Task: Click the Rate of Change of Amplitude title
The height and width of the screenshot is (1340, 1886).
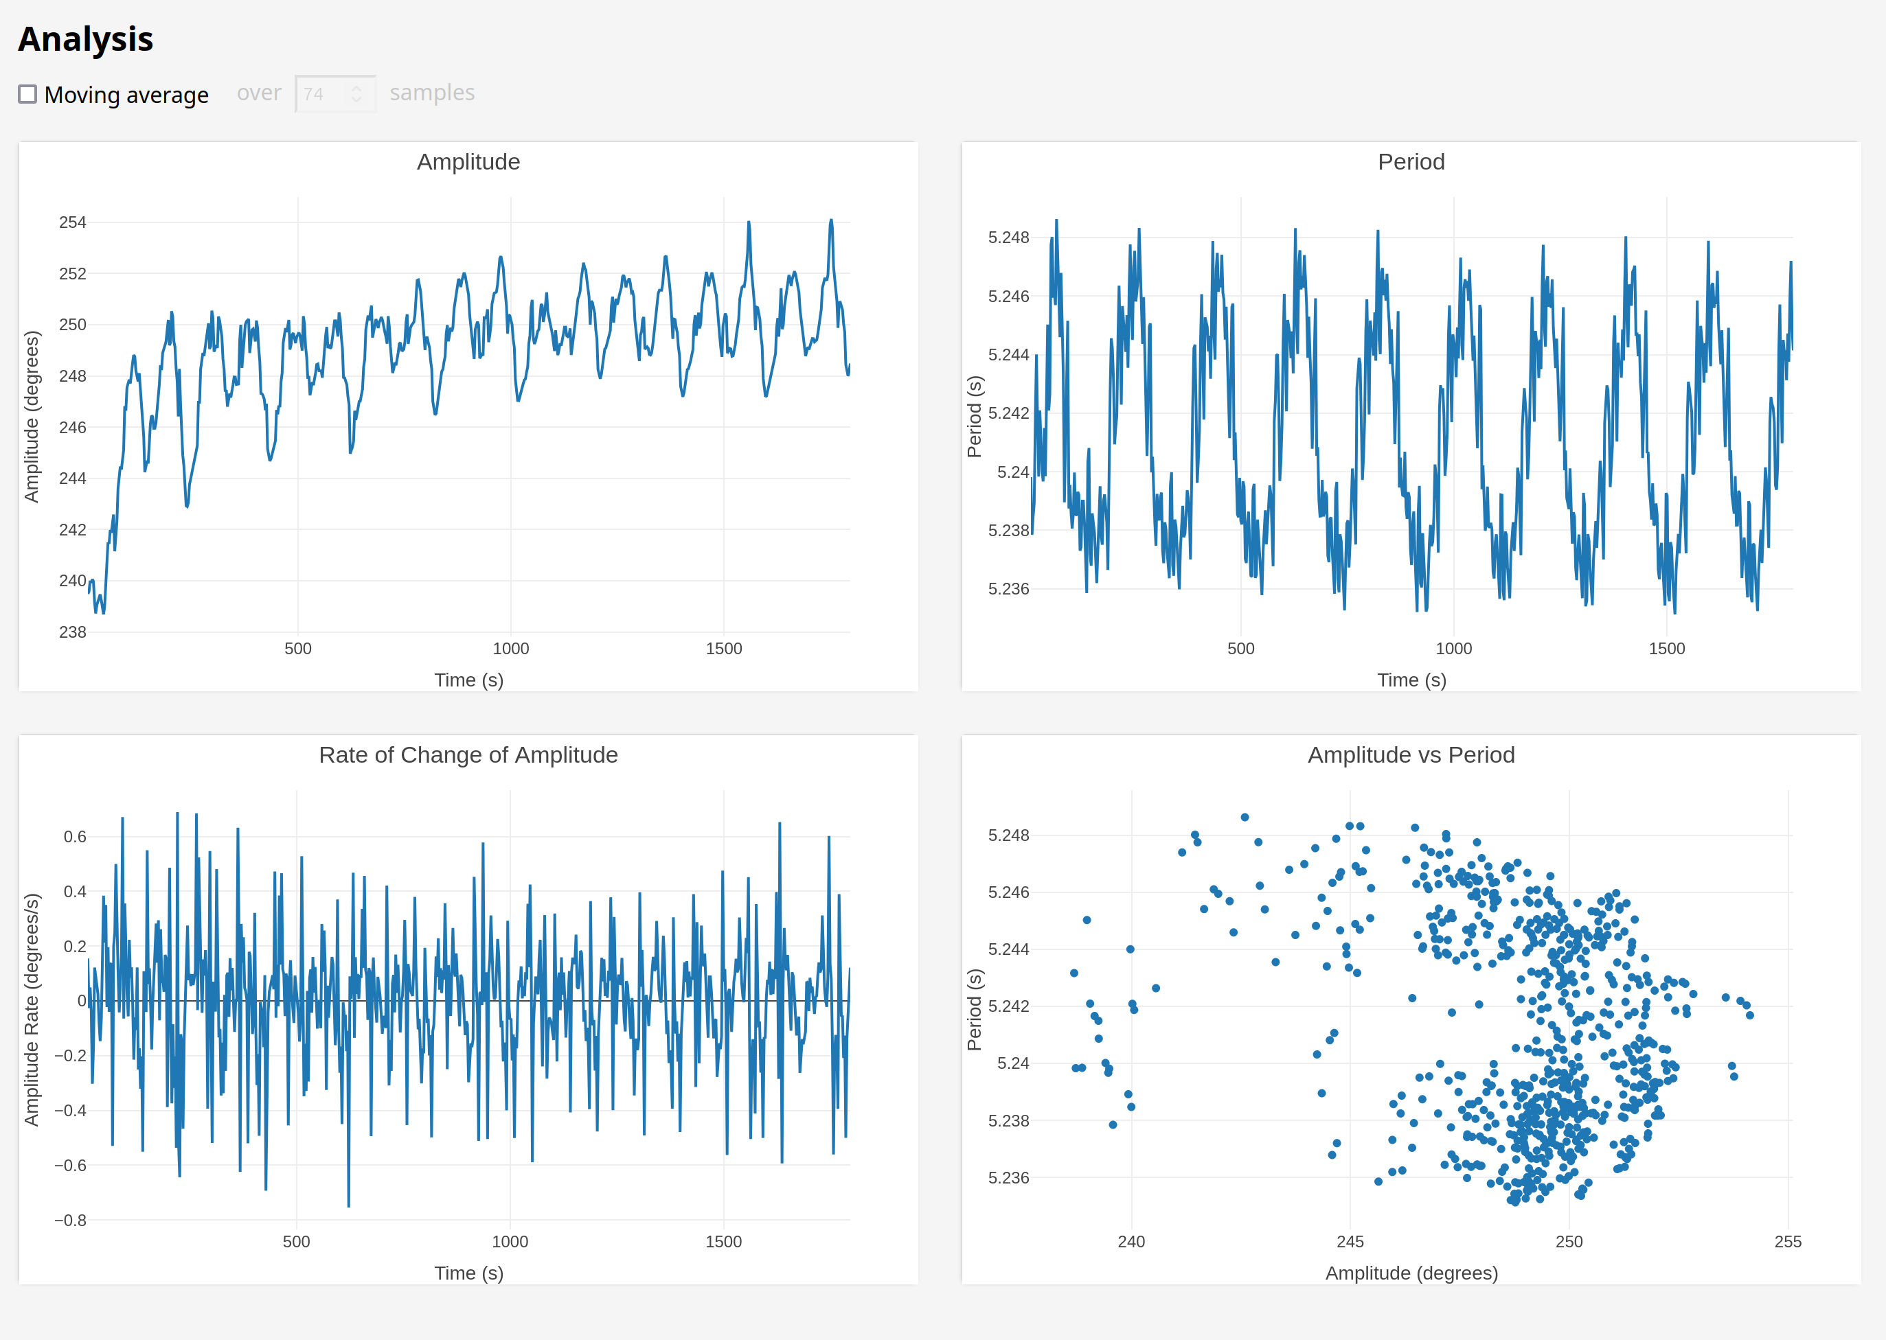Action: pos(468,755)
